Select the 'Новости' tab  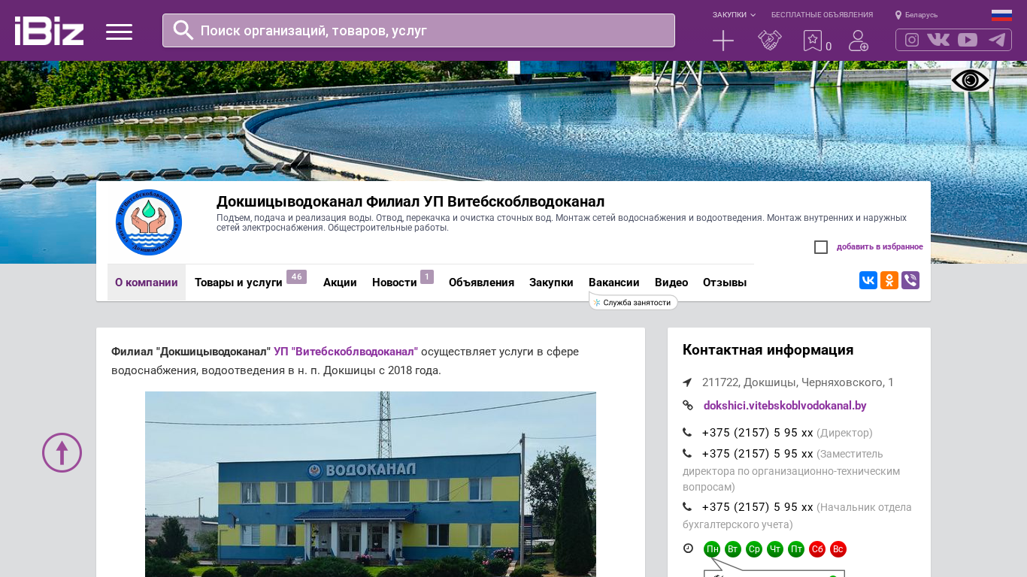(x=395, y=282)
